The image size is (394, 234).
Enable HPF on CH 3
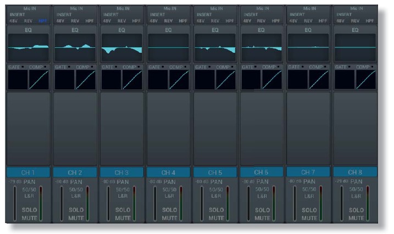136,21
